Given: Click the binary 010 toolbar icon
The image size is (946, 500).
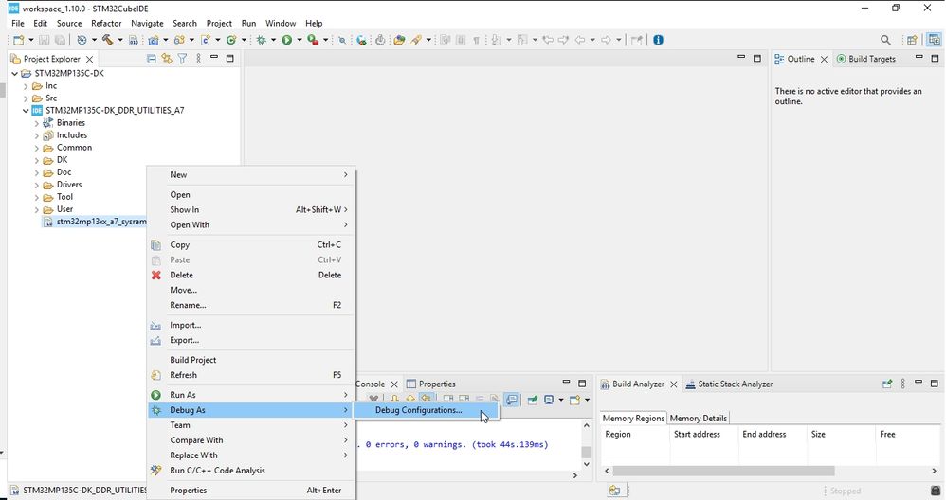Looking at the screenshot, I should (134, 40).
